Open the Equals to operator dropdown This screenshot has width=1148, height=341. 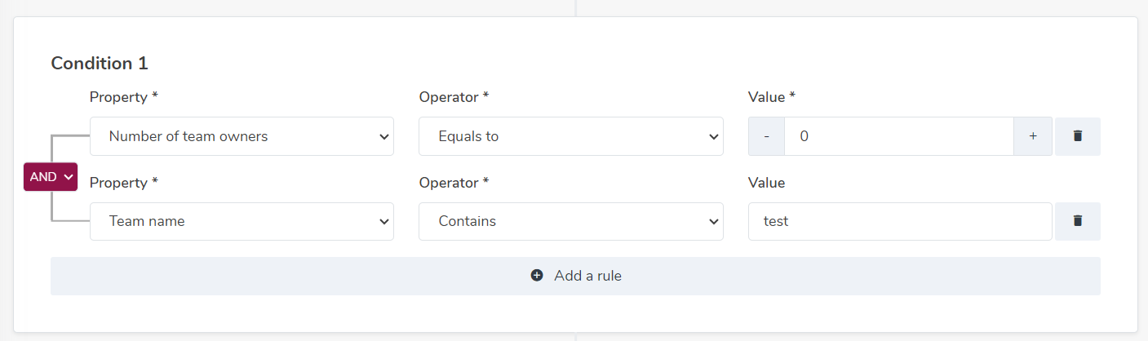point(570,136)
